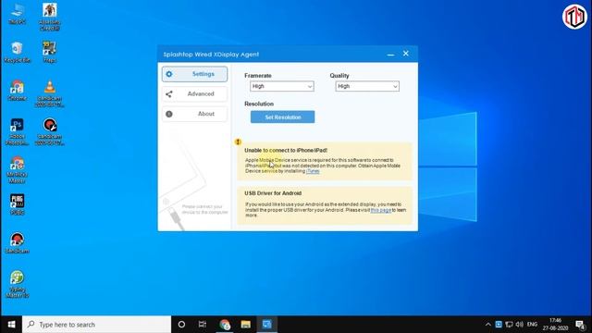
Task: Open File Explorer from the taskbar
Action: tap(246, 325)
